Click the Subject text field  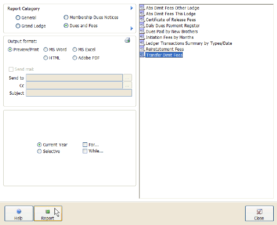78,93
